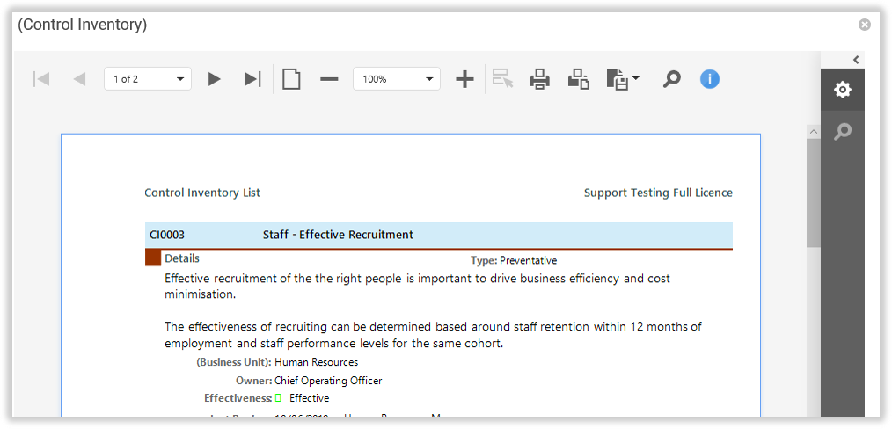This screenshot has width=892, height=429.
Task: Show report info via the blue icon
Action: (710, 79)
